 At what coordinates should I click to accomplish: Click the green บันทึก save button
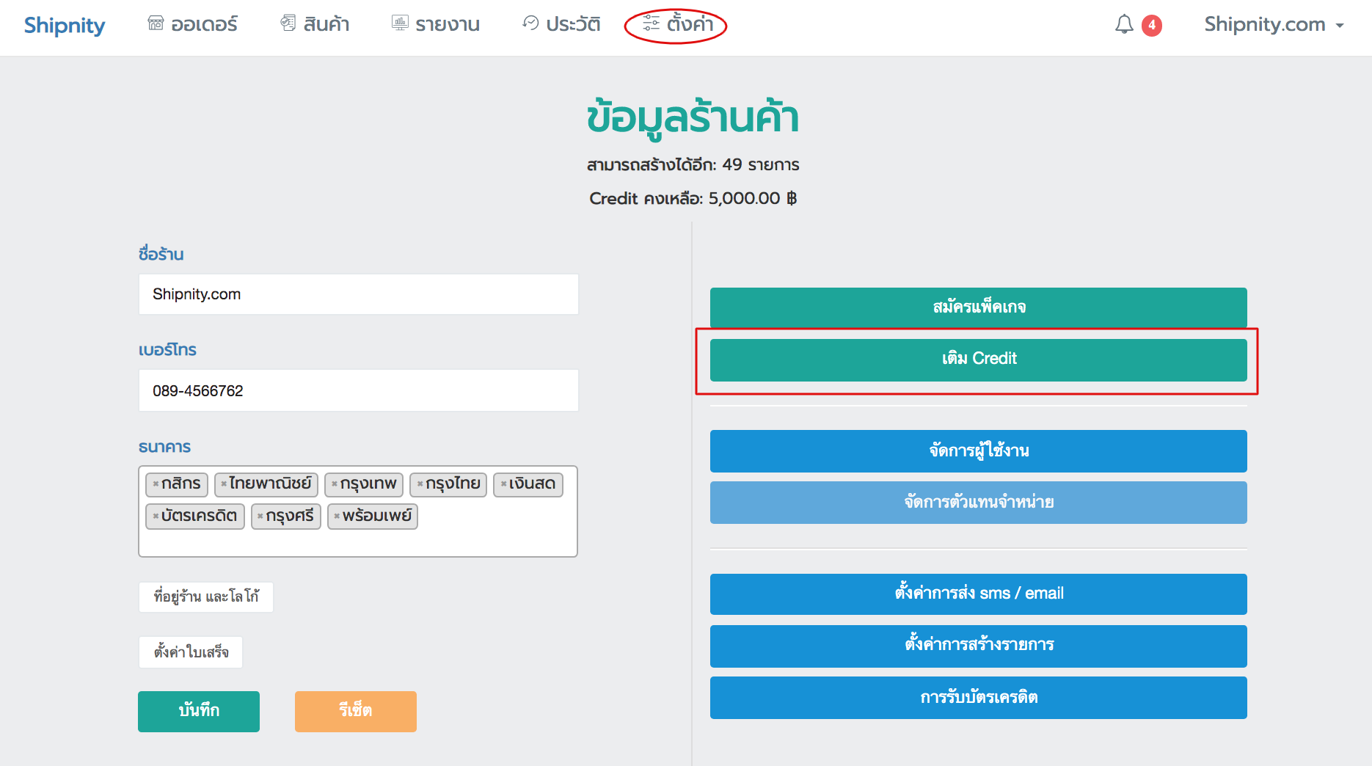pyautogui.click(x=199, y=711)
